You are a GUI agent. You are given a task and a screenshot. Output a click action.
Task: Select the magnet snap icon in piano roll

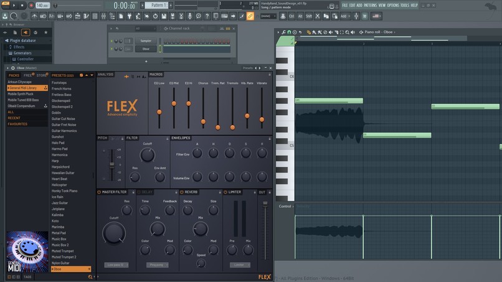[289, 32]
